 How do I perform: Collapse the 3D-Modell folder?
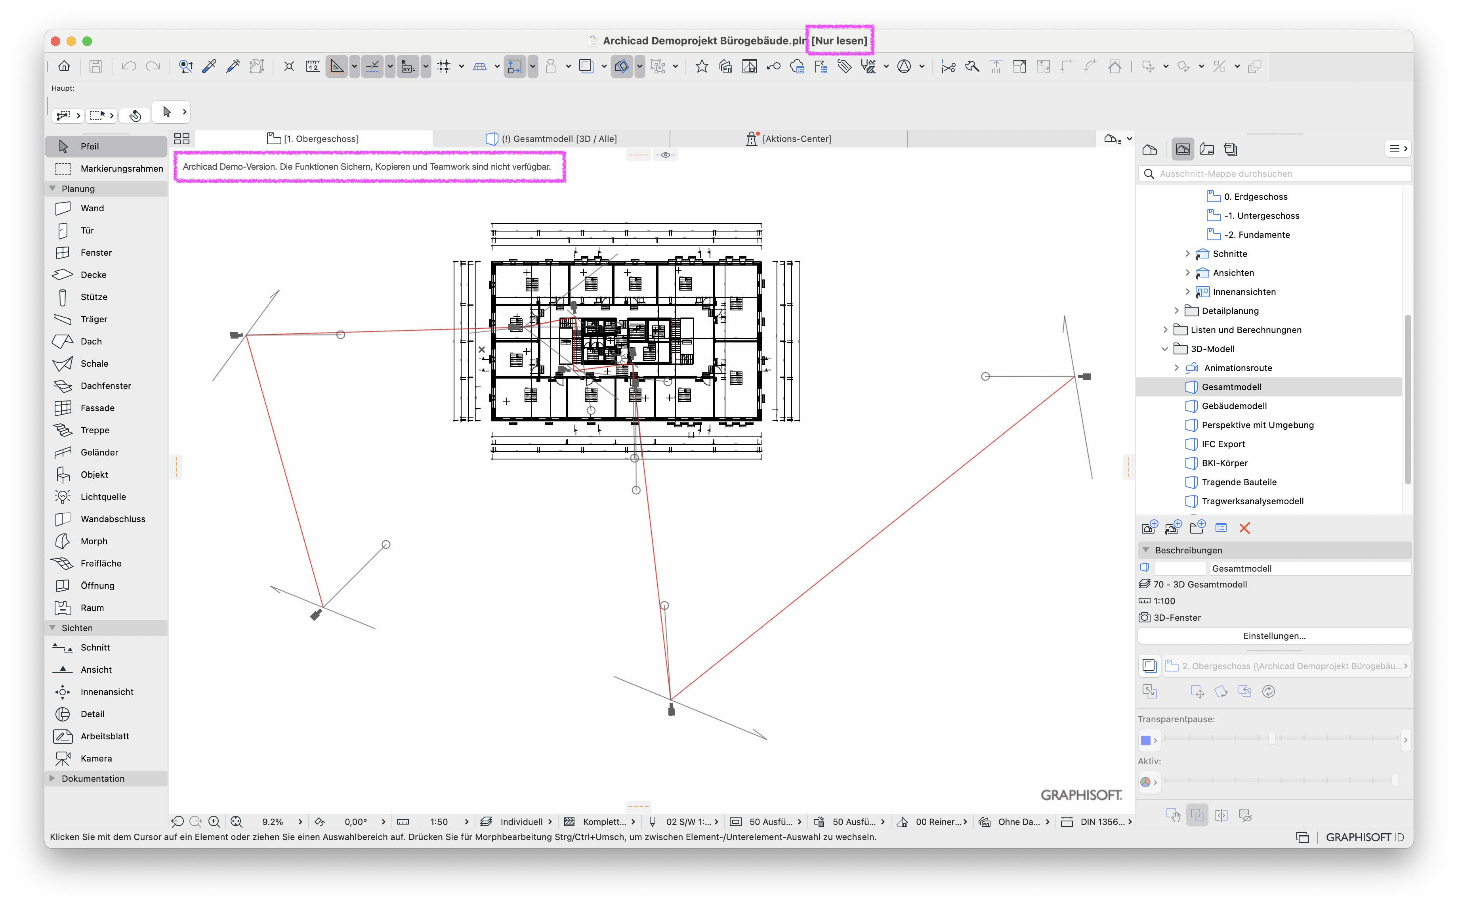[1165, 349]
